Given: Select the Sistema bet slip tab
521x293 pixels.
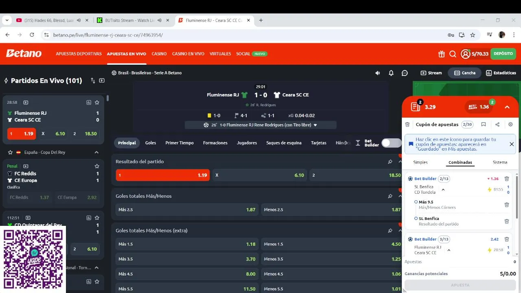Looking at the screenshot, I should pyautogui.click(x=500, y=162).
